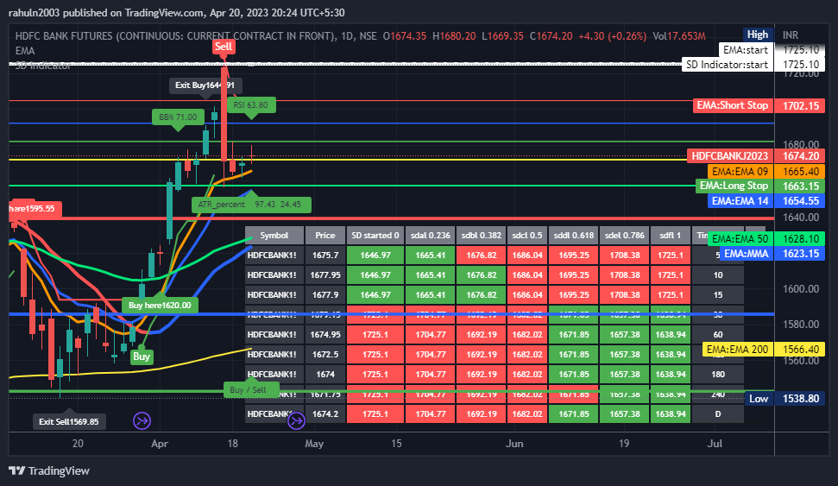838x486 pixels.
Task: Select the 1674.95 price cell
Action: coord(325,334)
